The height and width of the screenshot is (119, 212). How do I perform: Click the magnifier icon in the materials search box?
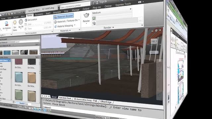39,41
